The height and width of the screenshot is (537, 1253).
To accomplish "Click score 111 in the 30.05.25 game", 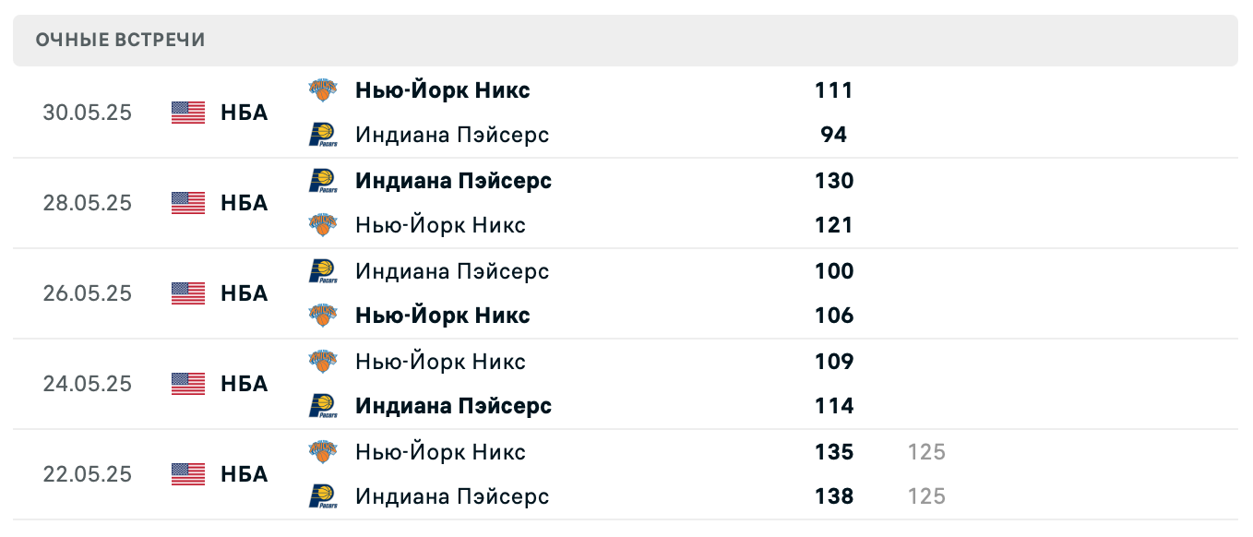I will 833,89.
